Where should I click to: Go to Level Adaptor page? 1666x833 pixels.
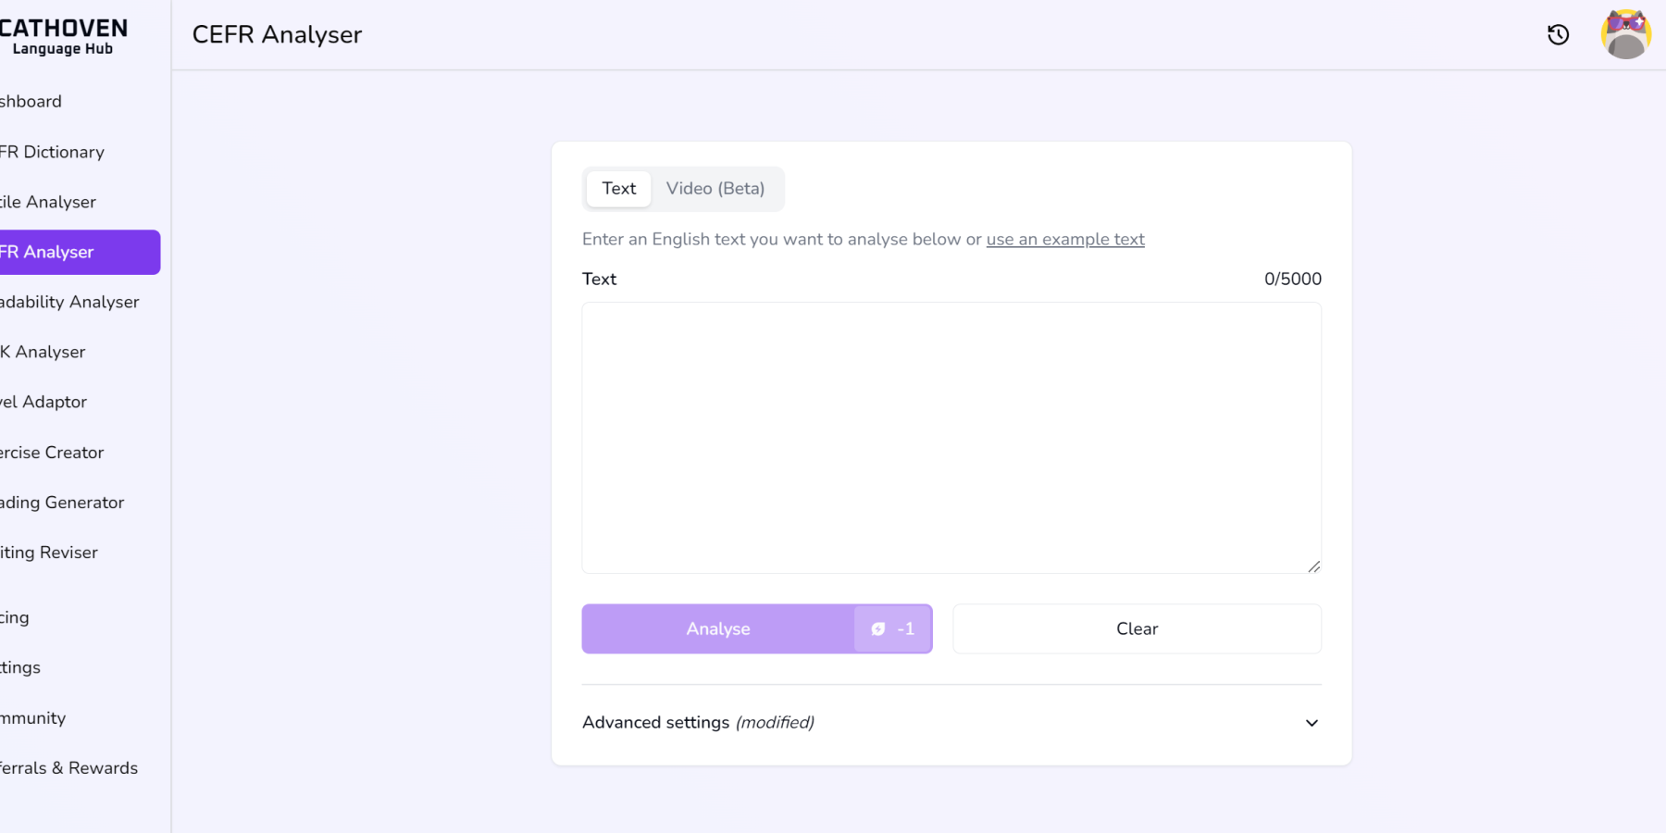44,402
